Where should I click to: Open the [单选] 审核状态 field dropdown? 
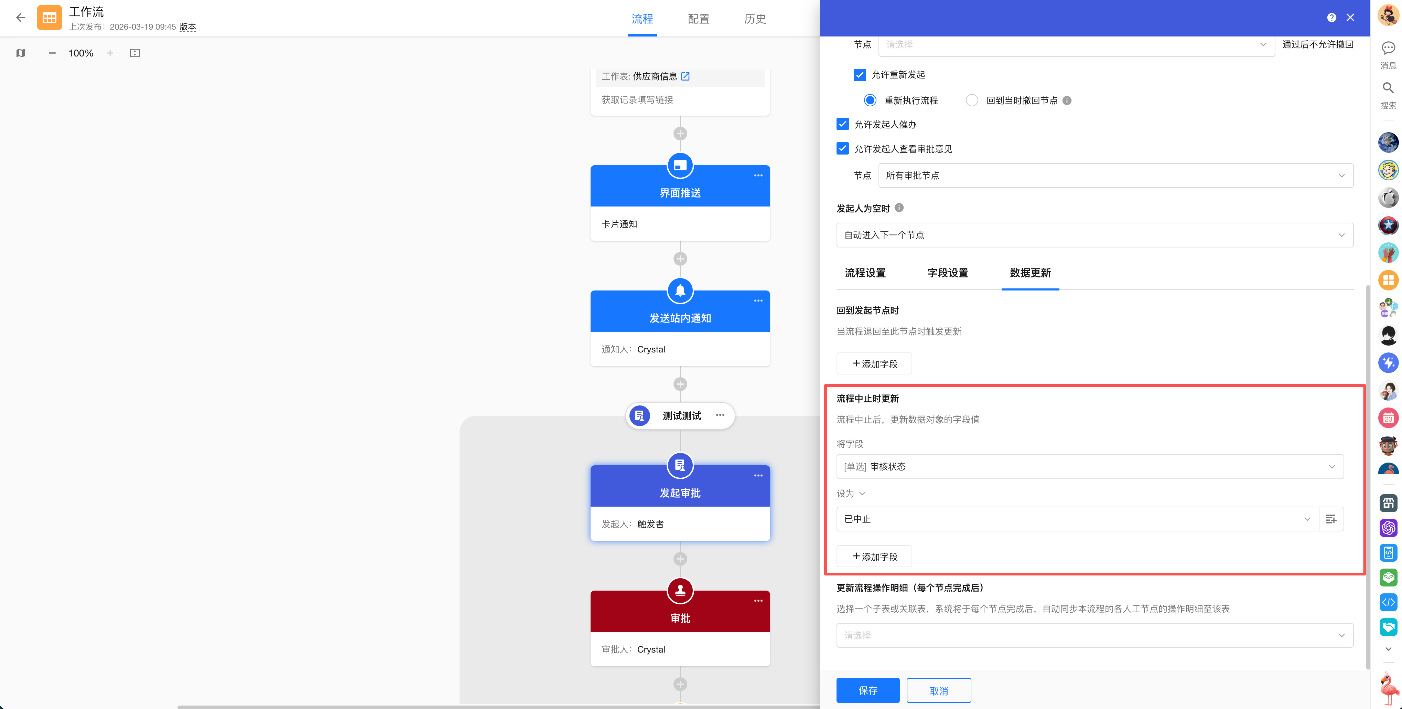click(1090, 467)
